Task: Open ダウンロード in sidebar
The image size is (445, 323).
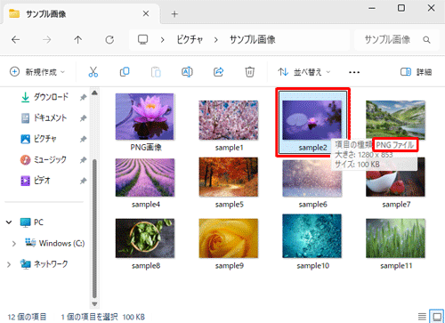Action: click(x=44, y=97)
